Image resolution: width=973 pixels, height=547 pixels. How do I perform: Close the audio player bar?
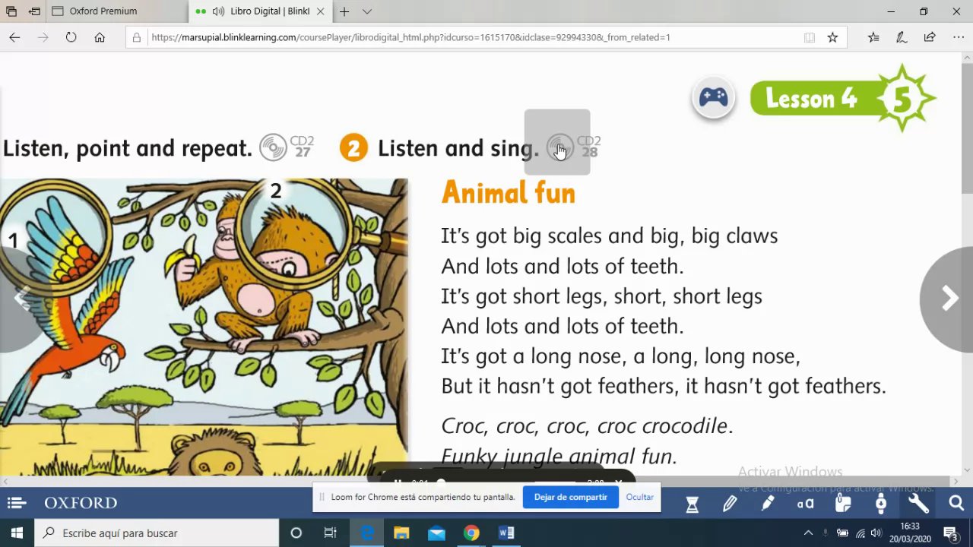[x=618, y=482]
